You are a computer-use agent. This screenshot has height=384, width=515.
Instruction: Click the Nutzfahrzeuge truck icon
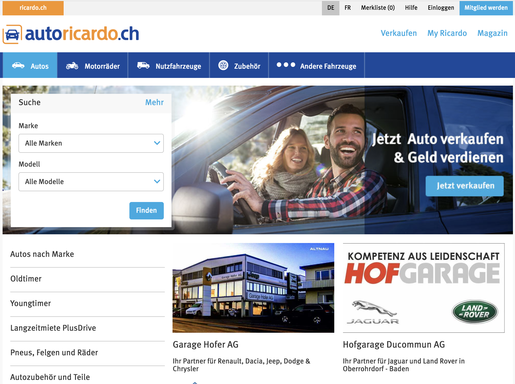pyautogui.click(x=143, y=65)
